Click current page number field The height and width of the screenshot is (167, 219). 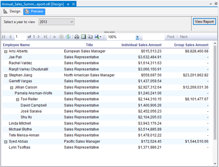tap(20, 37)
